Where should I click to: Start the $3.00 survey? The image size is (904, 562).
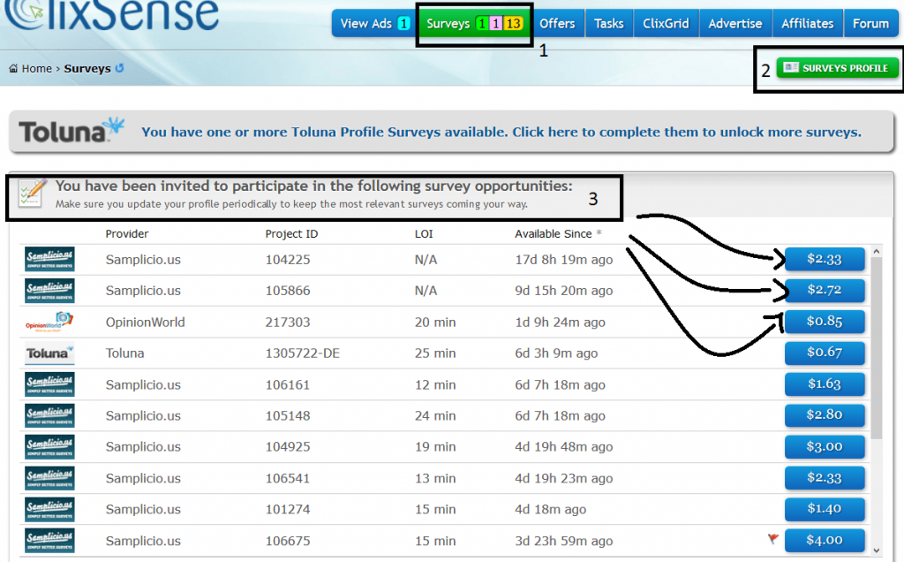click(825, 446)
